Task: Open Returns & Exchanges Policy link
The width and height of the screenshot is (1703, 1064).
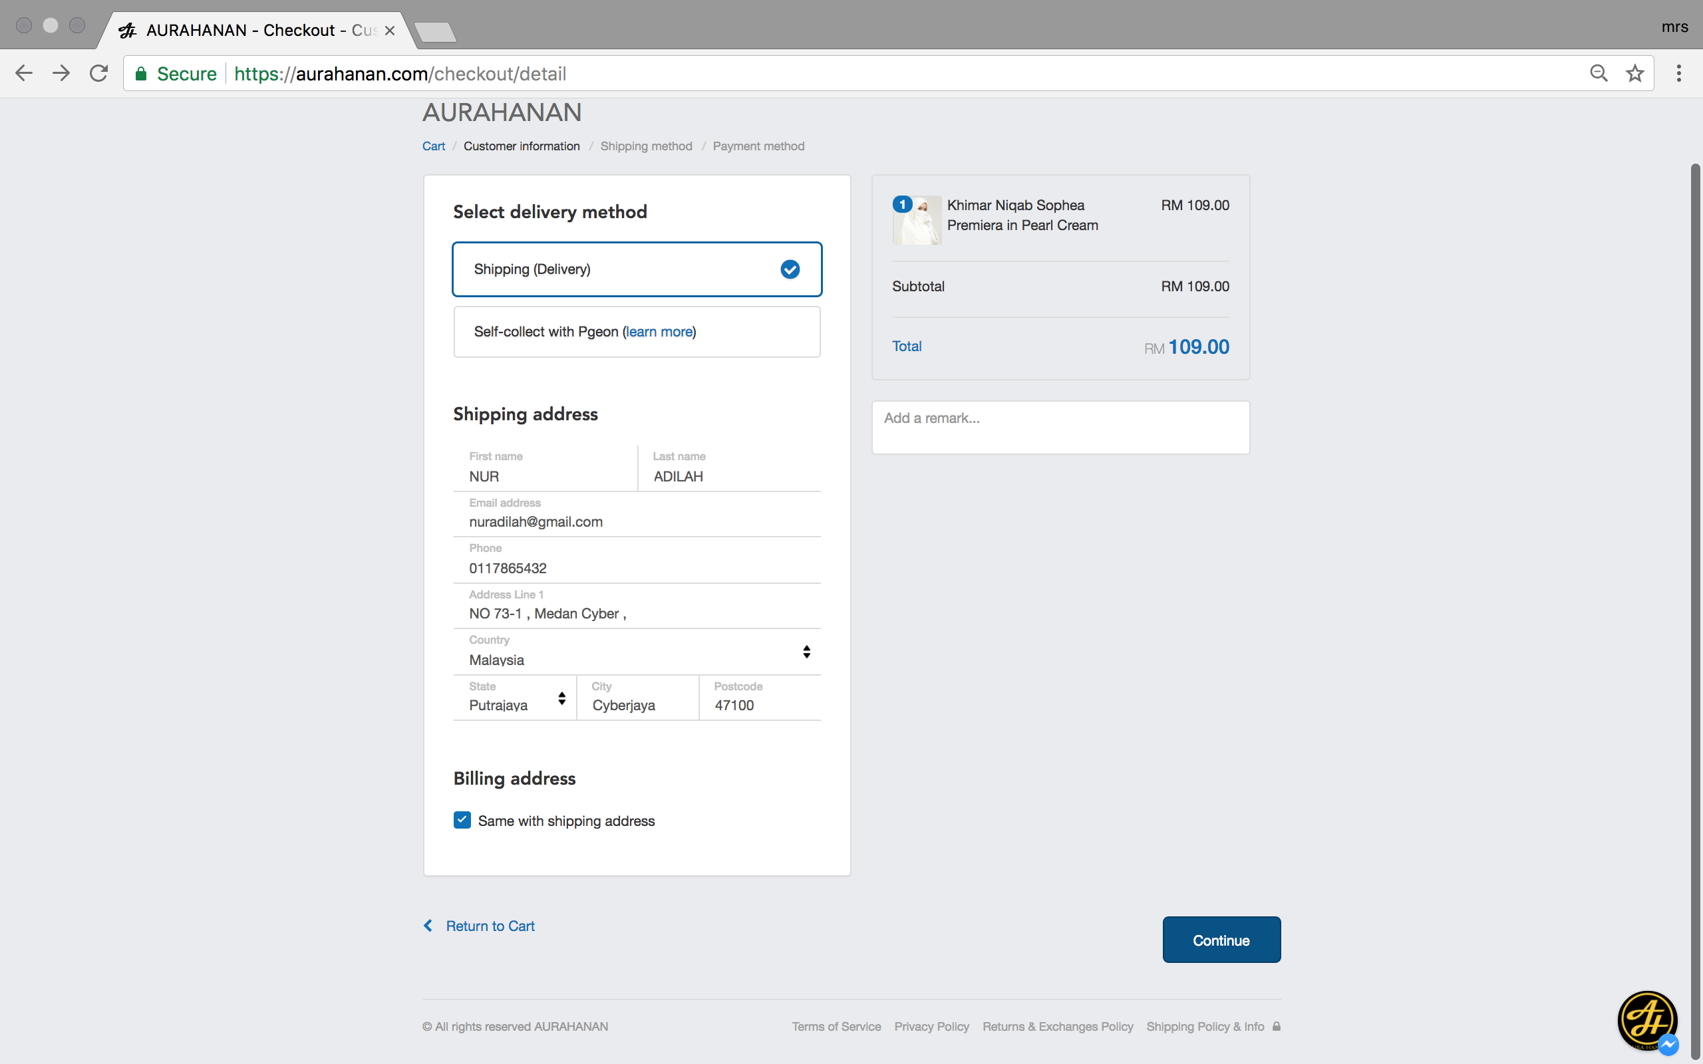Action: [1057, 1027]
